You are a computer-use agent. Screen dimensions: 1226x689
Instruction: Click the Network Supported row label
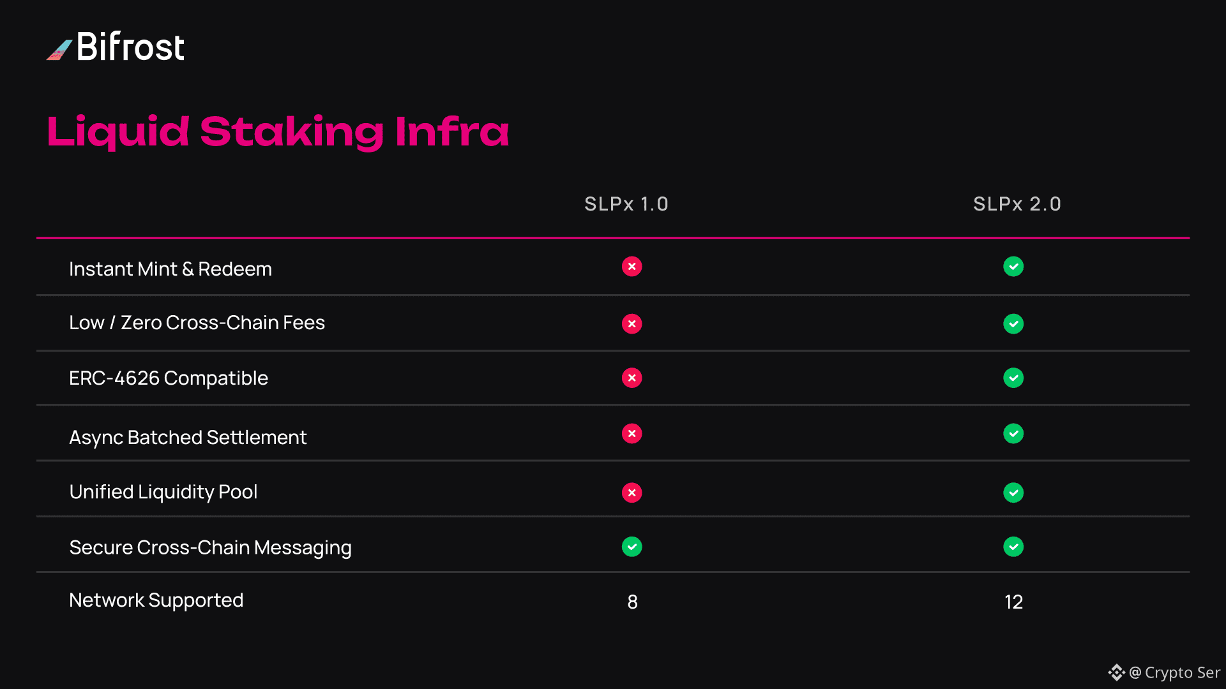pyautogui.click(x=156, y=600)
